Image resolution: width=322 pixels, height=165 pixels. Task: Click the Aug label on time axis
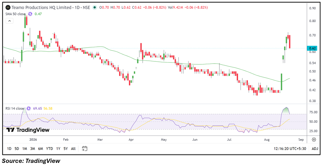(x=267, y=140)
